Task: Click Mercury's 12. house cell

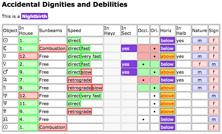Action: tap(28, 56)
